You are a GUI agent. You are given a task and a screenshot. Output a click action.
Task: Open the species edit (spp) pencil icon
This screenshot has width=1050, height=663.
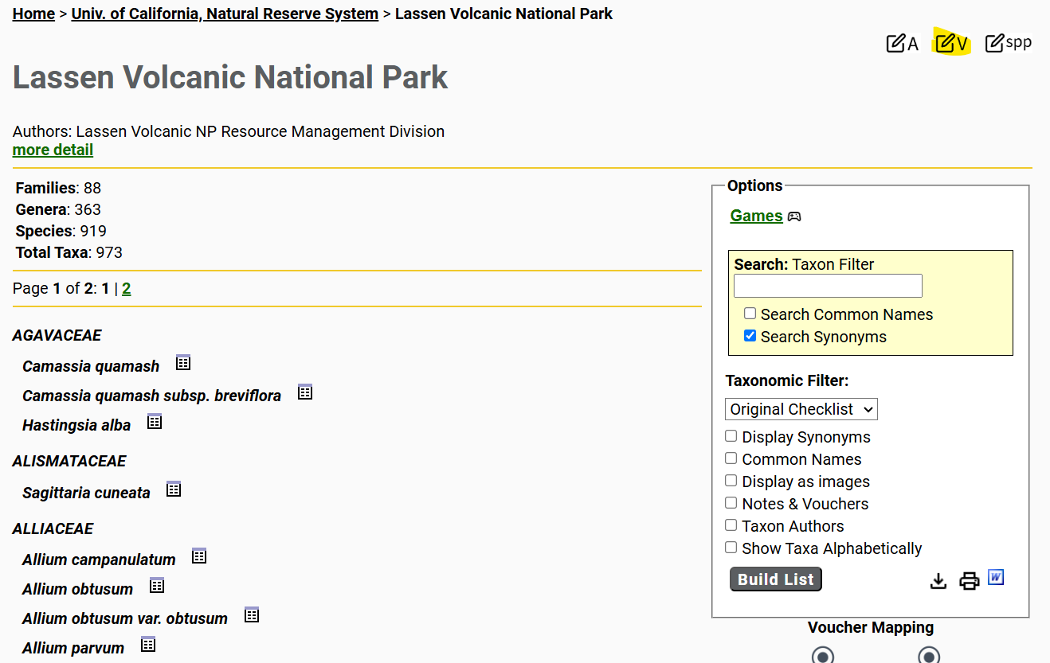pos(1008,43)
